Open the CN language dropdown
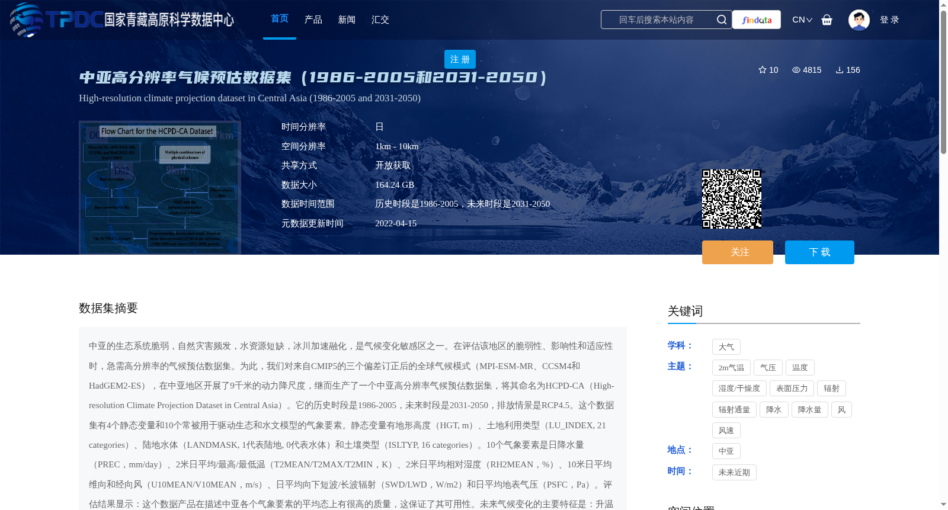This screenshot has height=510, width=948. click(x=802, y=20)
